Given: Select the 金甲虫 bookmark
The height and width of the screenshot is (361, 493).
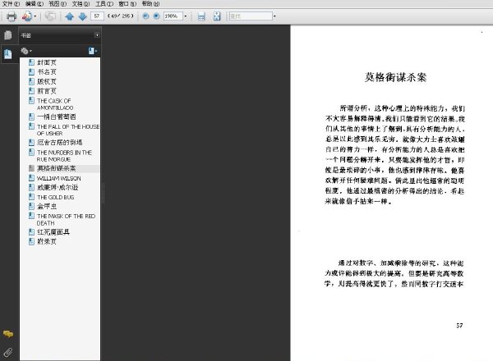Looking at the screenshot, I should click(47, 206).
